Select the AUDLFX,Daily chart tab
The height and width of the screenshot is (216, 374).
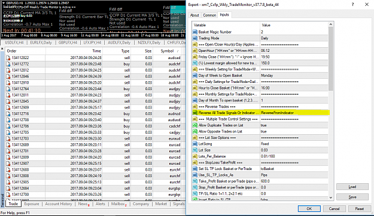(x=119, y=42)
